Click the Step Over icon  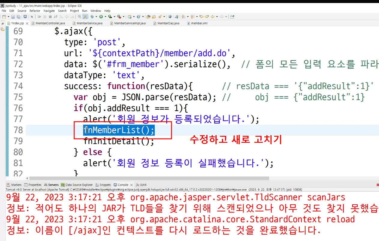[x=67, y=17]
